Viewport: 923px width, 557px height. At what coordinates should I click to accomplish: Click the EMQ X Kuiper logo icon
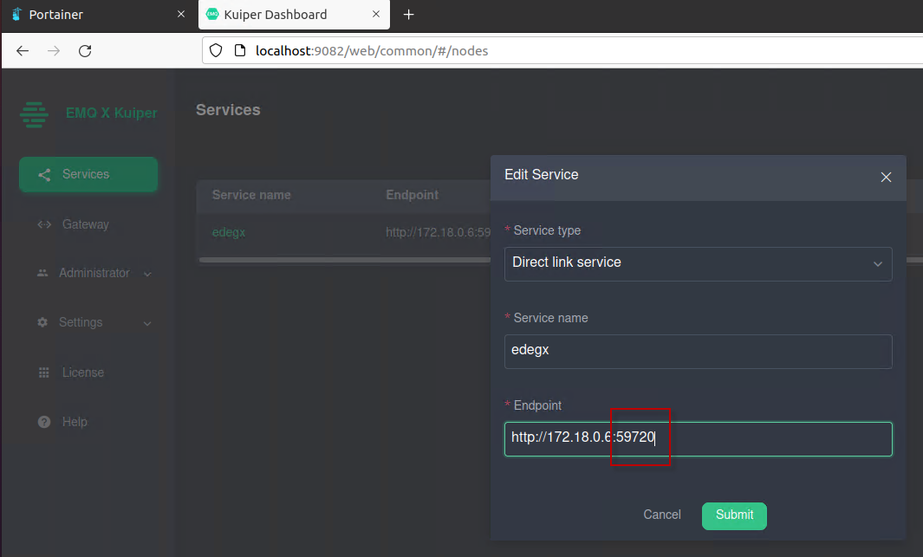coord(34,114)
